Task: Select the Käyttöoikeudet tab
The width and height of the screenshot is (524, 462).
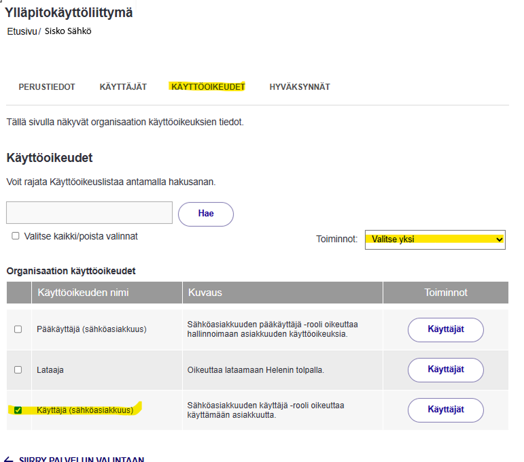Action: (x=208, y=87)
